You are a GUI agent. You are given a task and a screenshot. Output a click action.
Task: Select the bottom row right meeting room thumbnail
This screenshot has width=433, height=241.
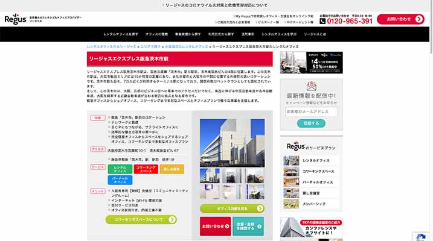(255, 192)
